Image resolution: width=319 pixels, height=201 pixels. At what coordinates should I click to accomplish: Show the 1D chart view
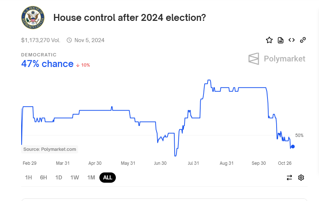click(58, 178)
